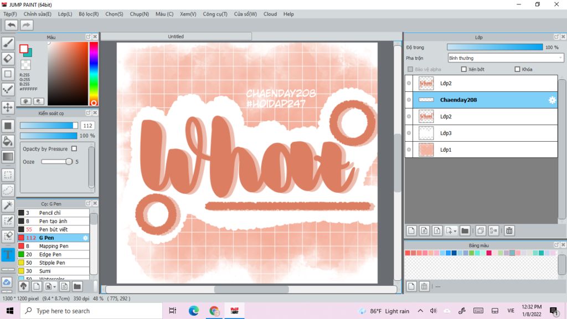Select the Move tool
The height and width of the screenshot is (319, 567).
(8, 107)
